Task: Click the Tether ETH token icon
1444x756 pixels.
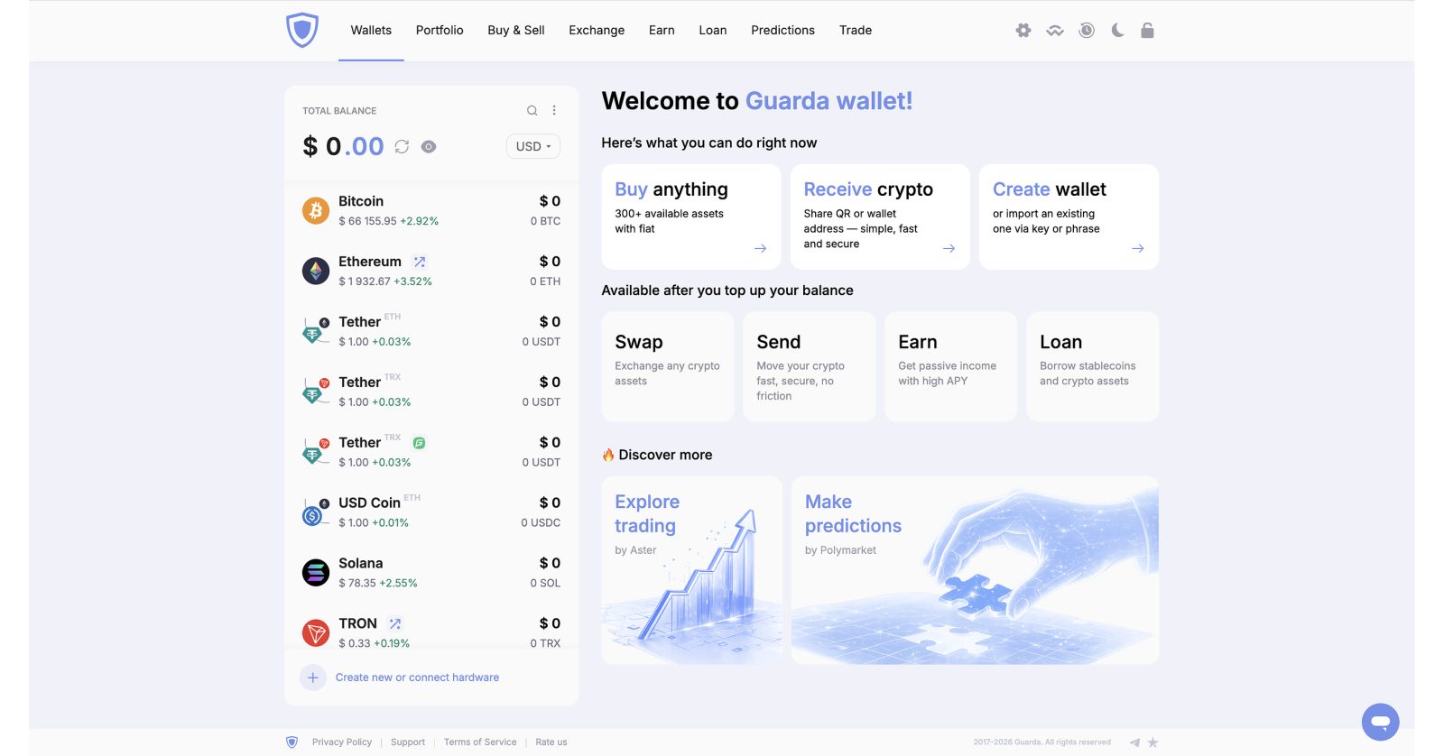Action: [x=314, y=331]
